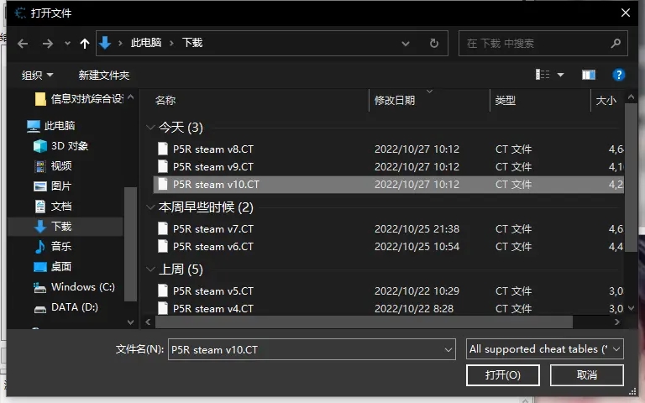The height and width of the screenshot is (403, 645).
Task: Go back using the back arrow
Action: coord(23,43)
